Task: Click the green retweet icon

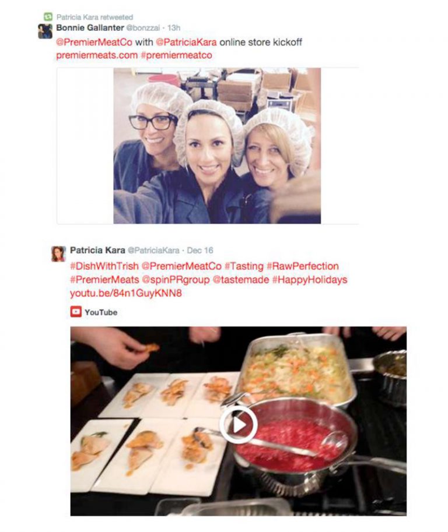Action: [48, 17]
